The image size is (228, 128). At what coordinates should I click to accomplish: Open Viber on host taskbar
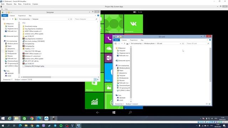(x=43, y=126)
